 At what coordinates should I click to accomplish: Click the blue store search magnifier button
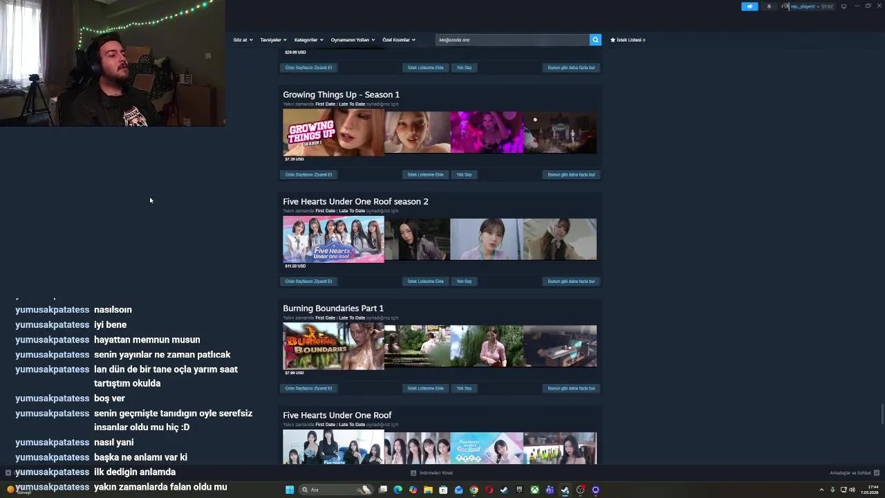[595, 39]
